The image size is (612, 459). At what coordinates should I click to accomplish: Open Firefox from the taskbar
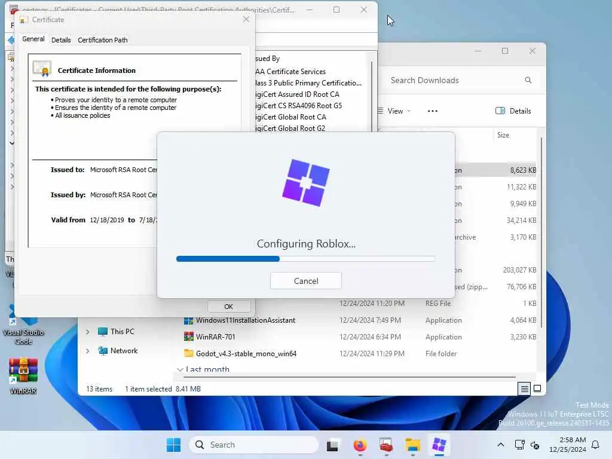[360, 445]
